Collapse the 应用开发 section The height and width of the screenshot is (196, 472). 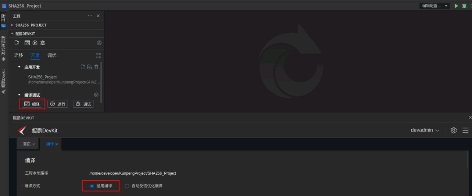[x=19, y=67]
